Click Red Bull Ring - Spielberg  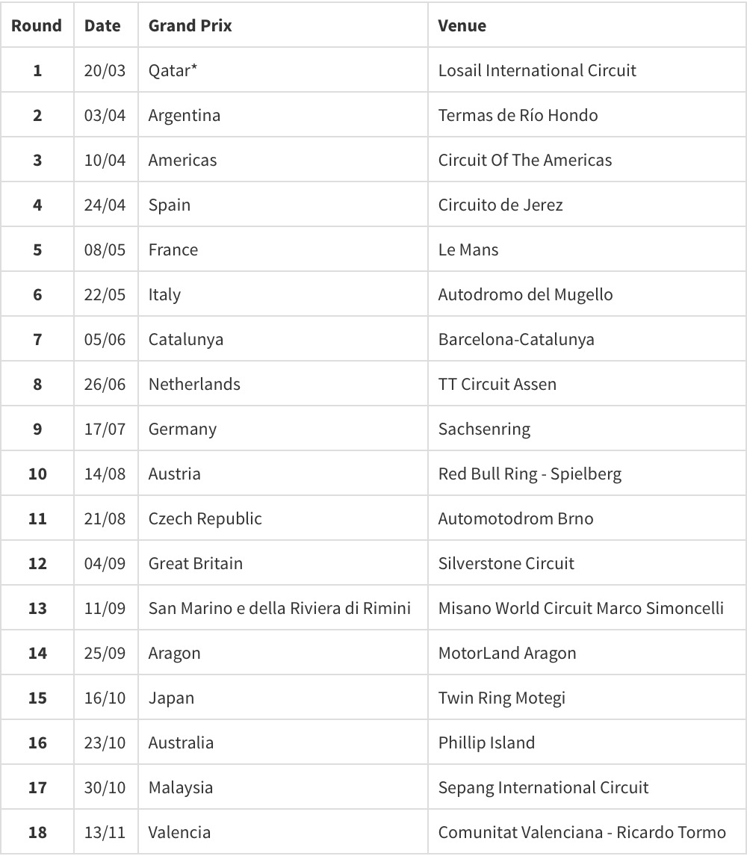click(530, 474)
